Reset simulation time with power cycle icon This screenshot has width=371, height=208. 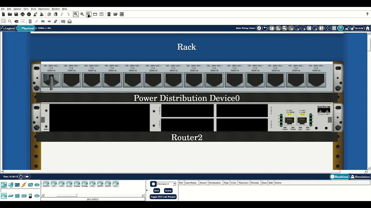(21, 177)
